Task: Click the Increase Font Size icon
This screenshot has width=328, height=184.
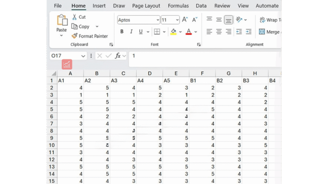Action: pos(185,20)
